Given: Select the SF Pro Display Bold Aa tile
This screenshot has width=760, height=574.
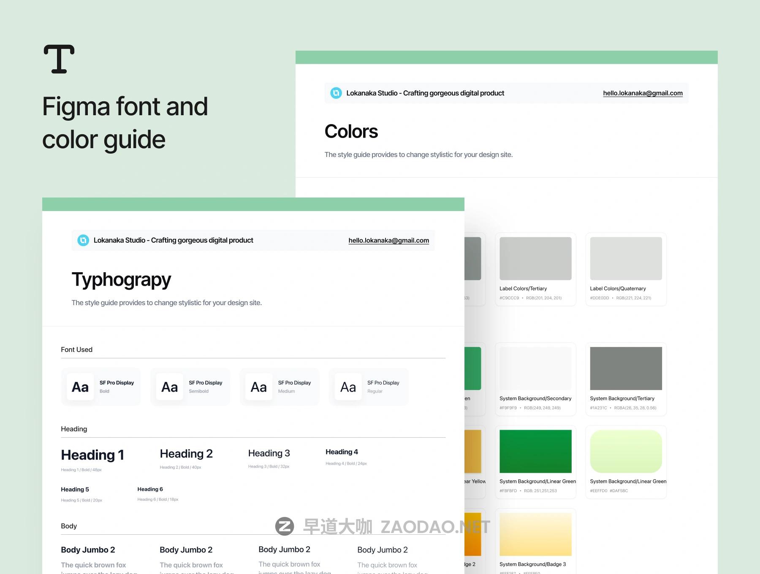Looking at the screenshot, I should 80,387.
